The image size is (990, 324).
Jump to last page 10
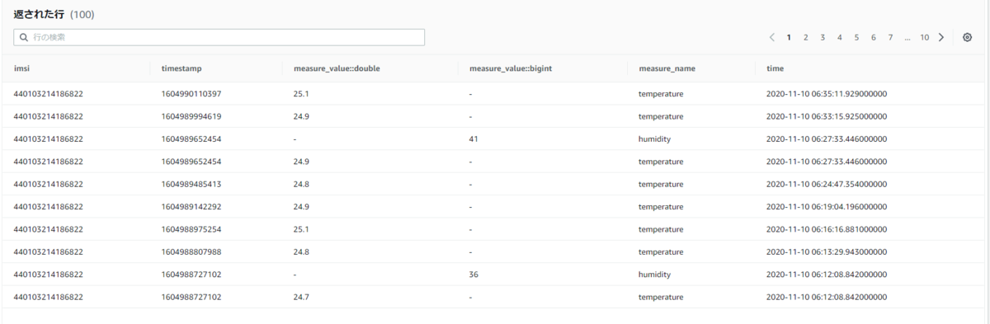pos(925,37)
